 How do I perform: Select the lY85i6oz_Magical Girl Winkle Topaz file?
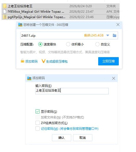60,12
